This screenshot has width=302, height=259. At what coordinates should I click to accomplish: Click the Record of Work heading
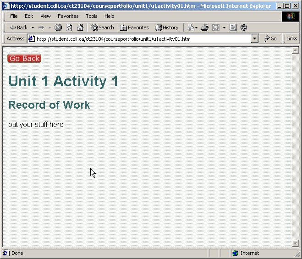(x=49, y=105)
